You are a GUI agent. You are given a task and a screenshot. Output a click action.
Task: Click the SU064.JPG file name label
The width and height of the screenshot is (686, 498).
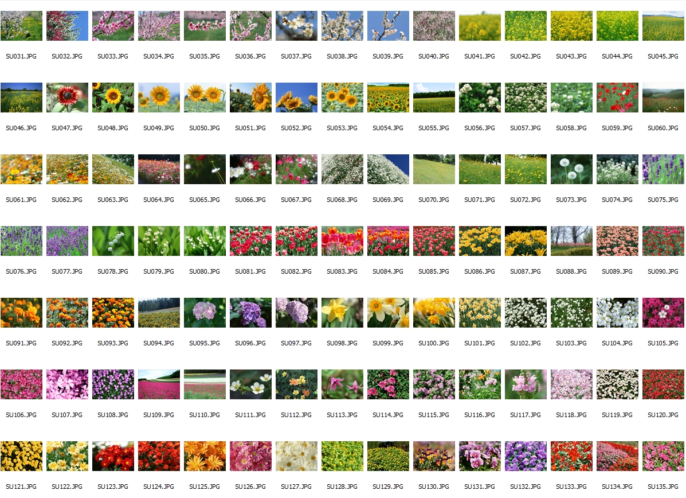[x=159, y=200]
